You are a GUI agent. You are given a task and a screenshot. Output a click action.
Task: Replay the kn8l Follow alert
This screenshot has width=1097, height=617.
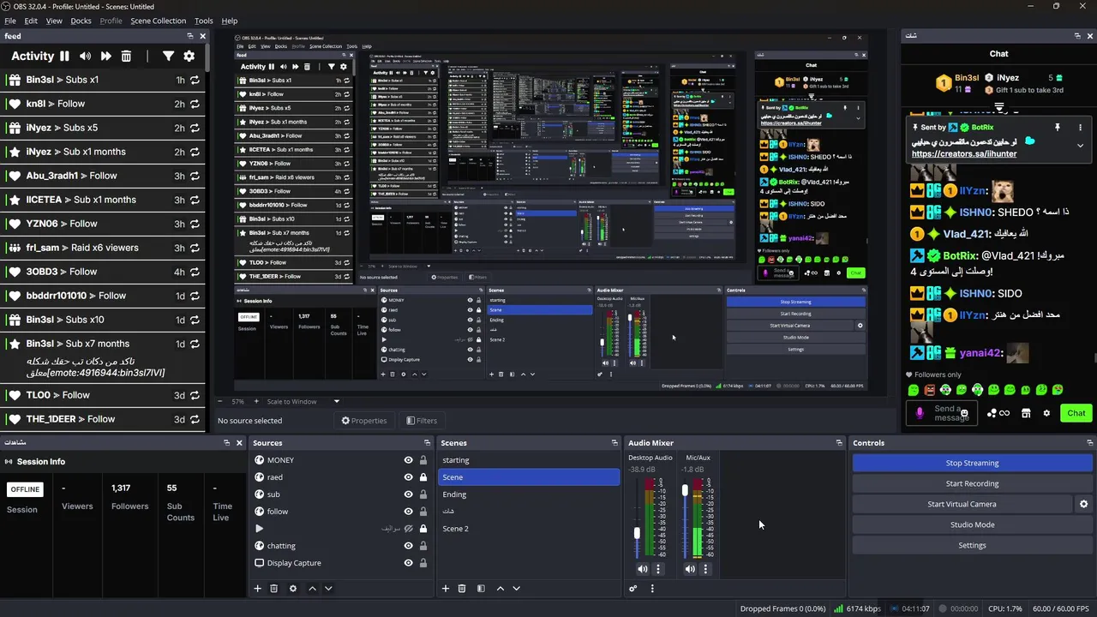pyautogui.click(x=195, y=104)
